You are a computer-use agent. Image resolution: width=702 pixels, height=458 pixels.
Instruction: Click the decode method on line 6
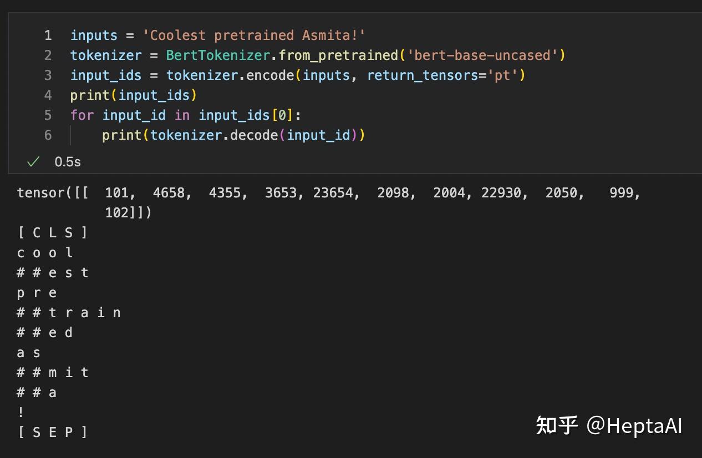coord(253,135)
